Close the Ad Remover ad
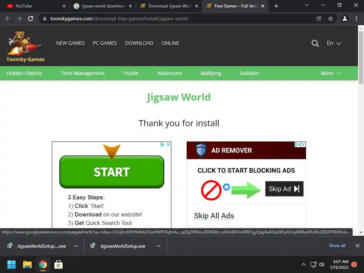The height and width of the screenshot is (273, 364). [303, 144]
